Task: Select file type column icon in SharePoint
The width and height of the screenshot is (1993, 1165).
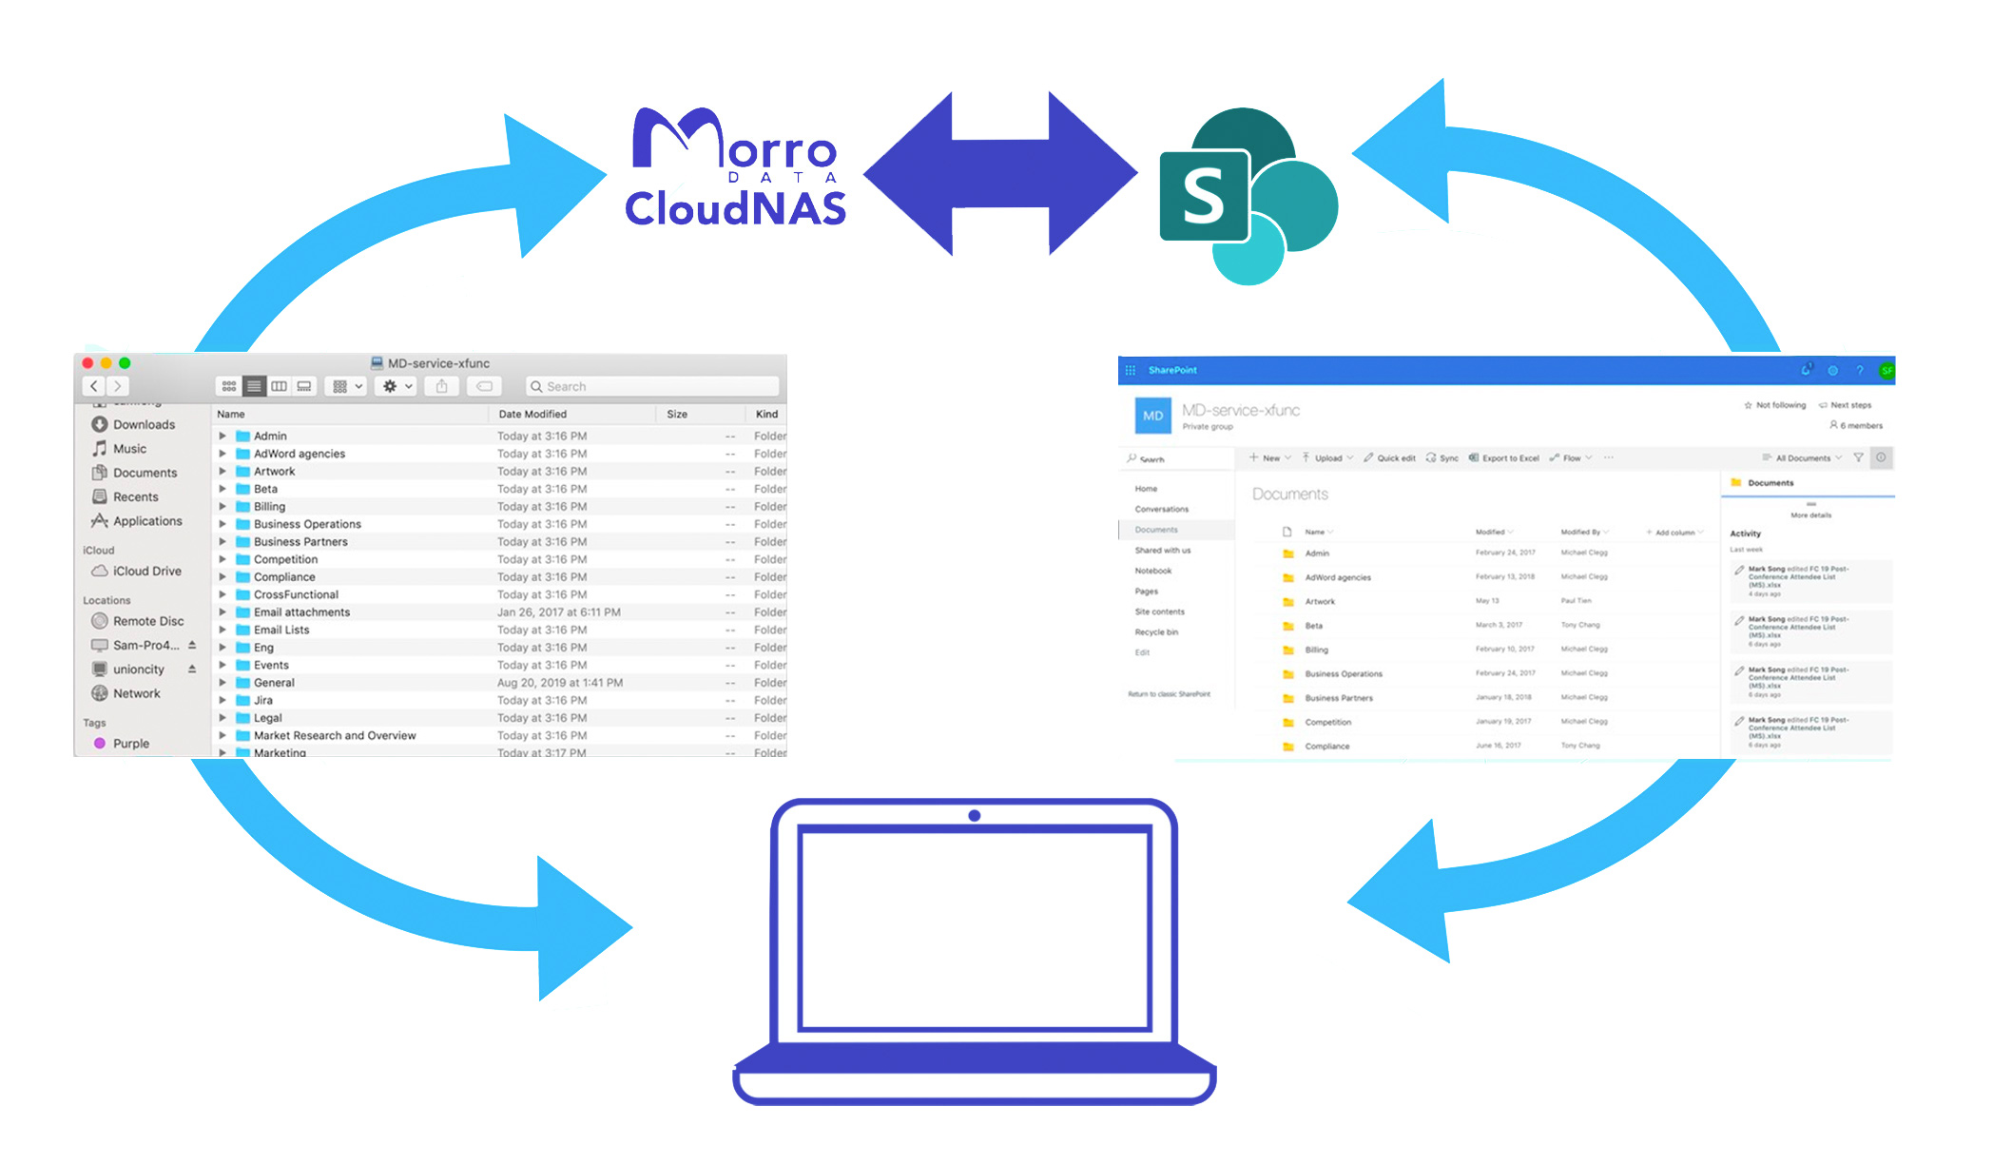Action: tap(1287, 532)
